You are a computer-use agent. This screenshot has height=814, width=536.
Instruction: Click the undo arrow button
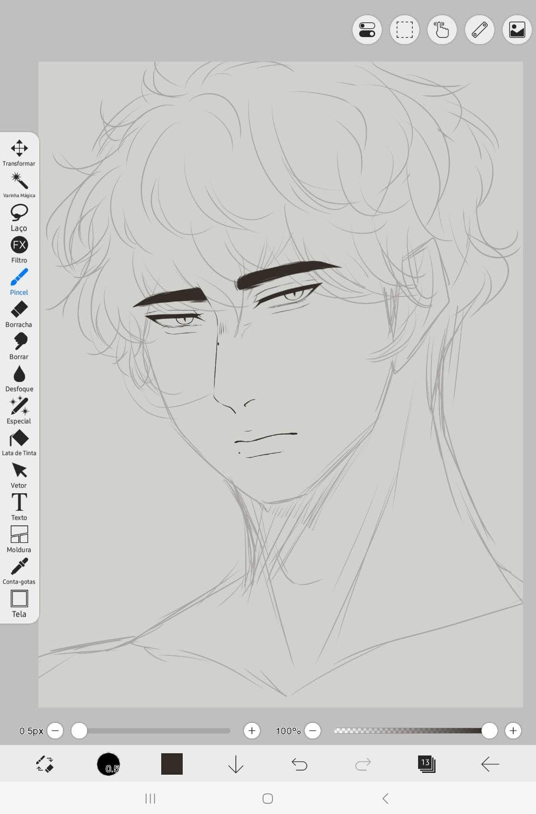click(299, 764)
